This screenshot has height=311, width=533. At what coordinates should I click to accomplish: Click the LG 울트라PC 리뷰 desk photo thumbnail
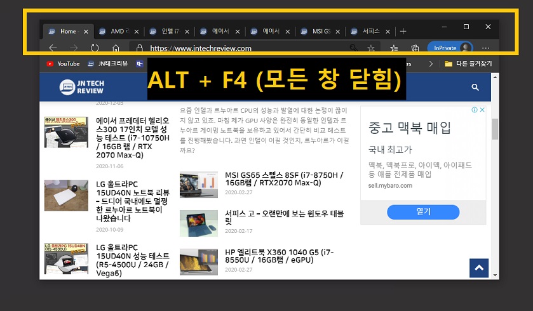click(66, 195)
